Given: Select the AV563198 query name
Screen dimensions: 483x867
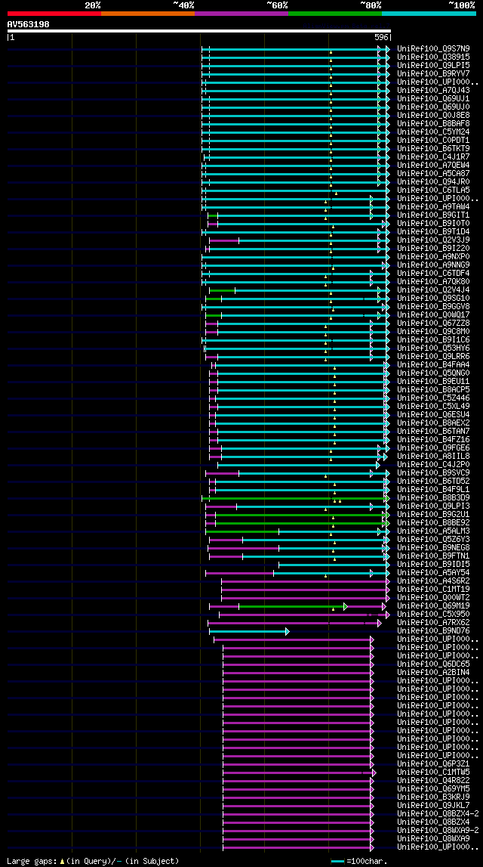Looking at the screenshot, I should pyautogui.click(x=28, y=24).
